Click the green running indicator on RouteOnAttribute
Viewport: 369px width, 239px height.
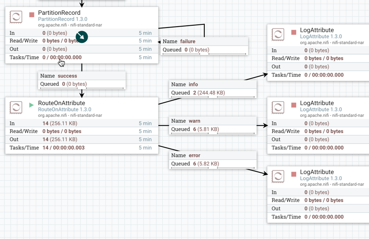31,105
